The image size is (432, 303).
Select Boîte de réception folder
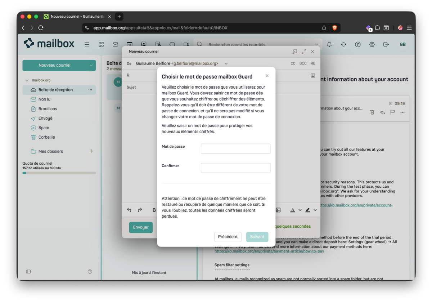[x=59, y=90]
